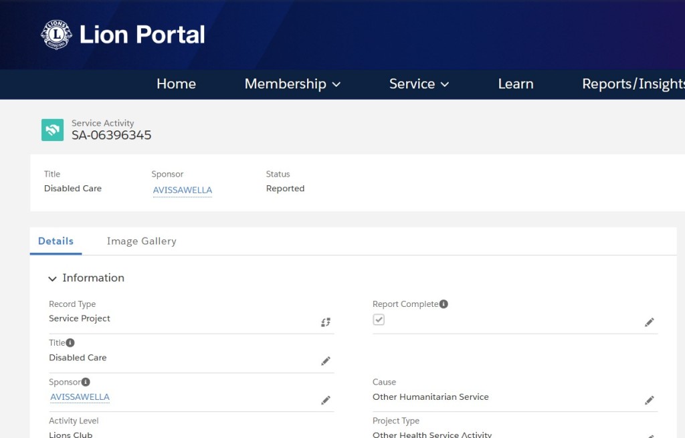The height and width of the screenshot is (438, 685).
Task: Click the Lions Club activity level value
Action: pos(70,435)
